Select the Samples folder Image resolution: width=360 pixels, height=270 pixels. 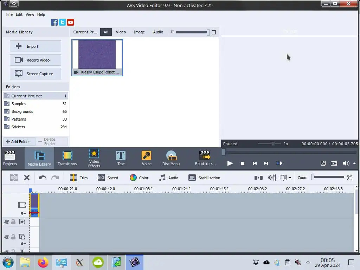(x=36, y=104)
